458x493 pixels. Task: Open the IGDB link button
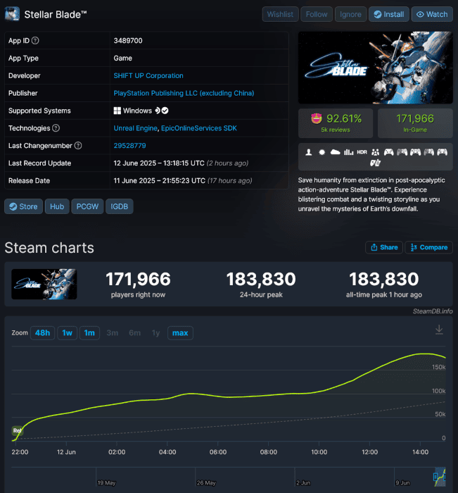click(x=120, y=206)
